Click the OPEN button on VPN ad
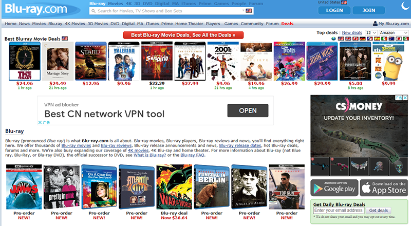Screen dimensions: 411x226 [x=248, y=110]
